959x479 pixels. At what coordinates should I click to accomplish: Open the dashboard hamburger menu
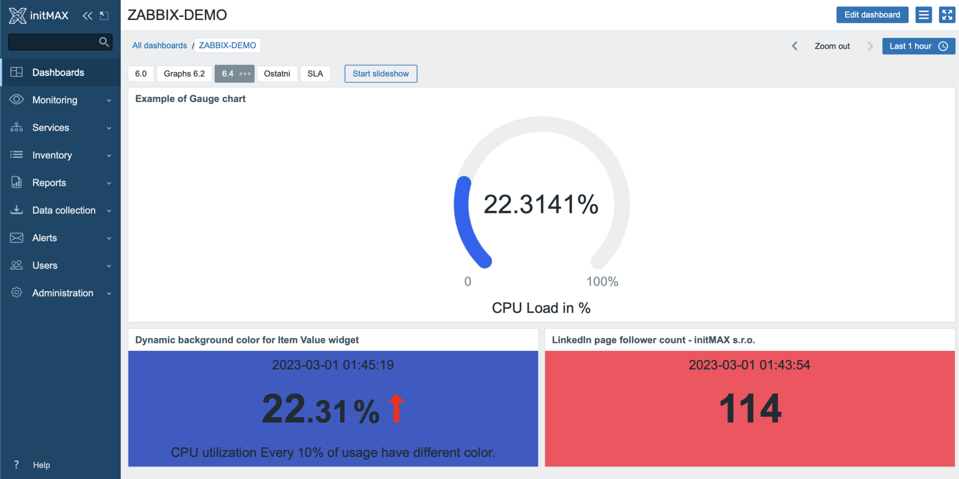(923, 15)
